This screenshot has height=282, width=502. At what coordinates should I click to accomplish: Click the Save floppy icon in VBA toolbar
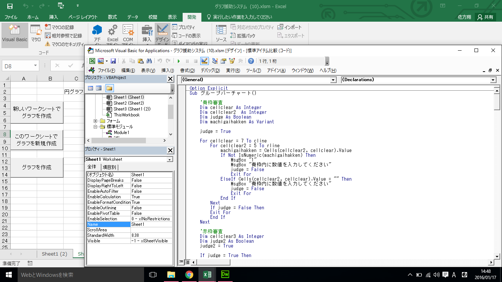(x=113, y=61)
